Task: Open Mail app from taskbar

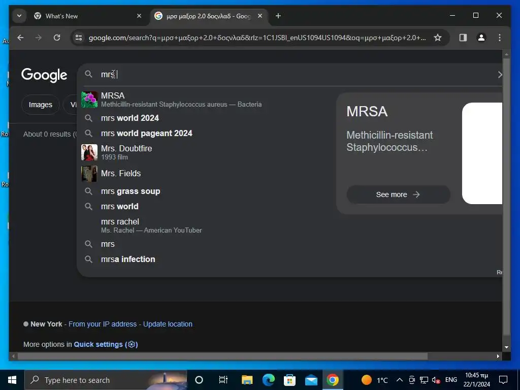Action: [311, 380]
